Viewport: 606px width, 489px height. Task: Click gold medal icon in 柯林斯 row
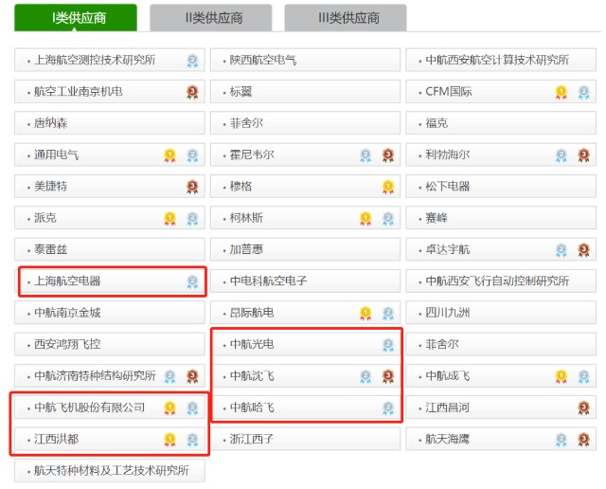[365, 218]
